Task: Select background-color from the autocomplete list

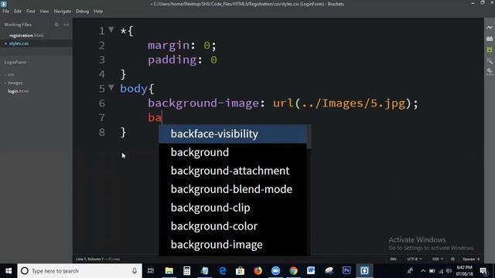Action: tap(233, 226)
